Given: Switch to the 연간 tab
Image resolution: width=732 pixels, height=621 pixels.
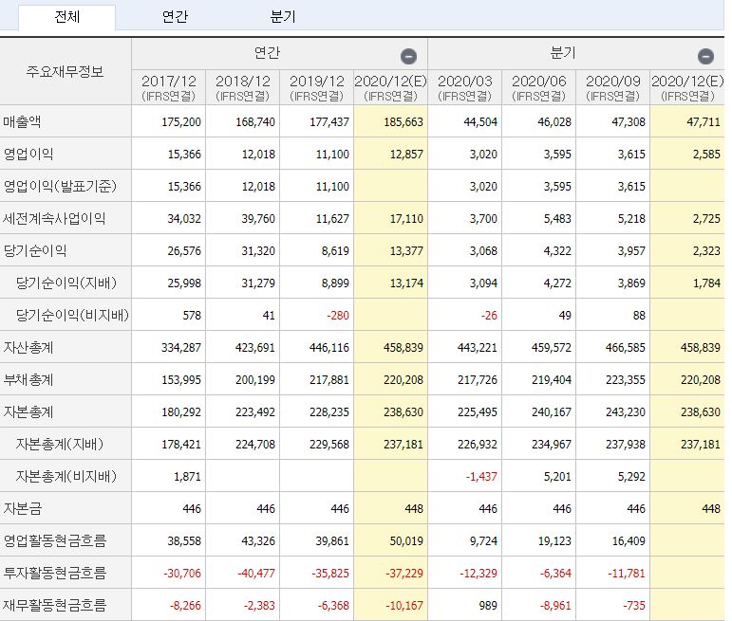Looking at the screenshot, I should [x=175, y=17].
